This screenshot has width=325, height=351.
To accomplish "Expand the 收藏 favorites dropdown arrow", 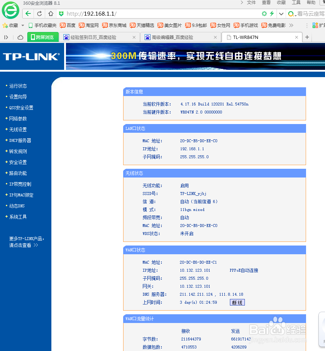I will 23,25.
